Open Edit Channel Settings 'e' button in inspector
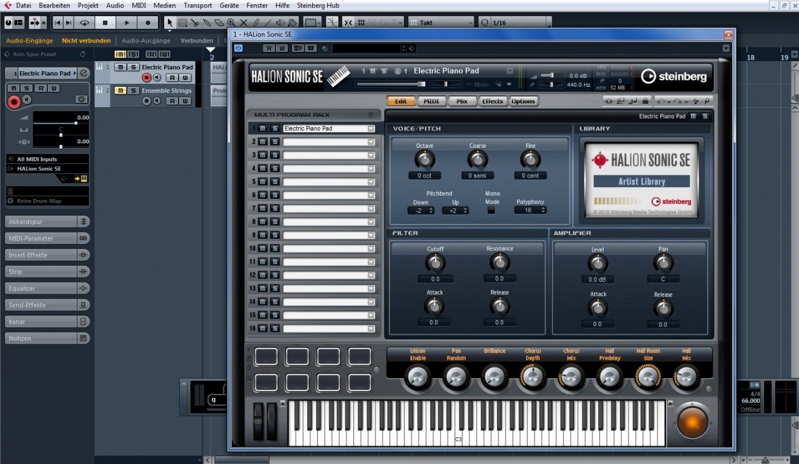 (84, 73)
